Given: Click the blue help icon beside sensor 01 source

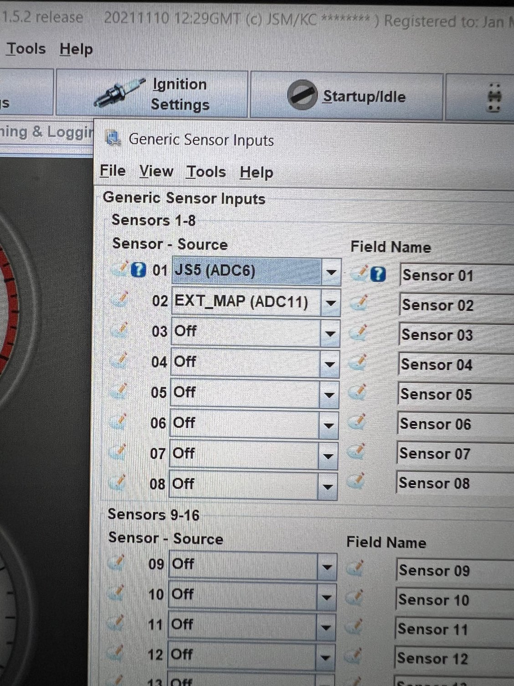Looking at the screenshot, I should pos(138,270).
